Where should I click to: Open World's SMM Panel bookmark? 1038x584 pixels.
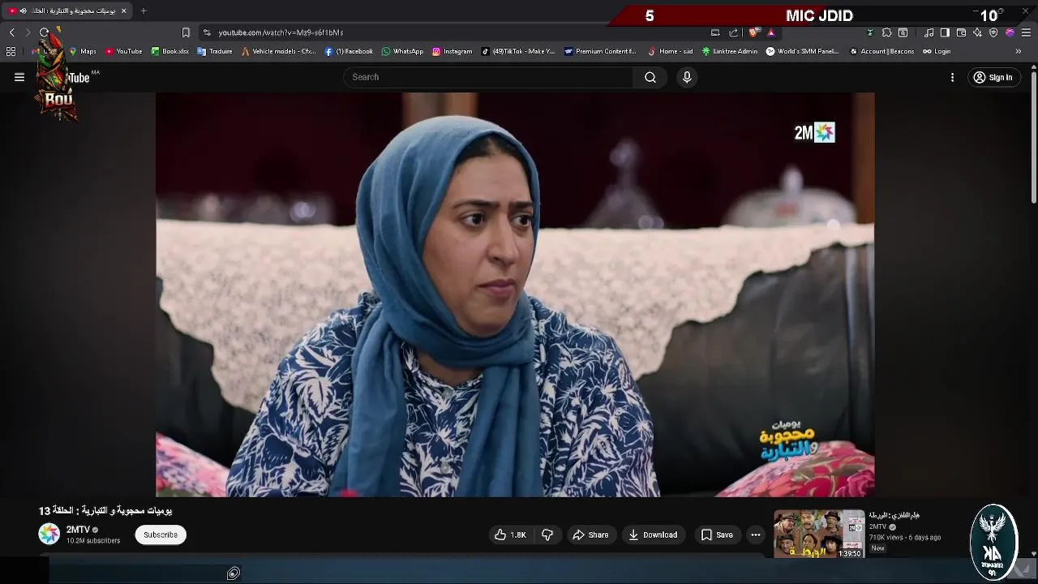coord(803,51)
